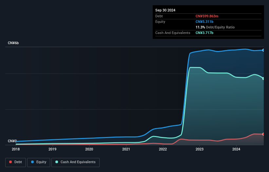The image size is (269, 172).
Task: Select the 2019 x-axis label
Action: [x=52, y=149]
